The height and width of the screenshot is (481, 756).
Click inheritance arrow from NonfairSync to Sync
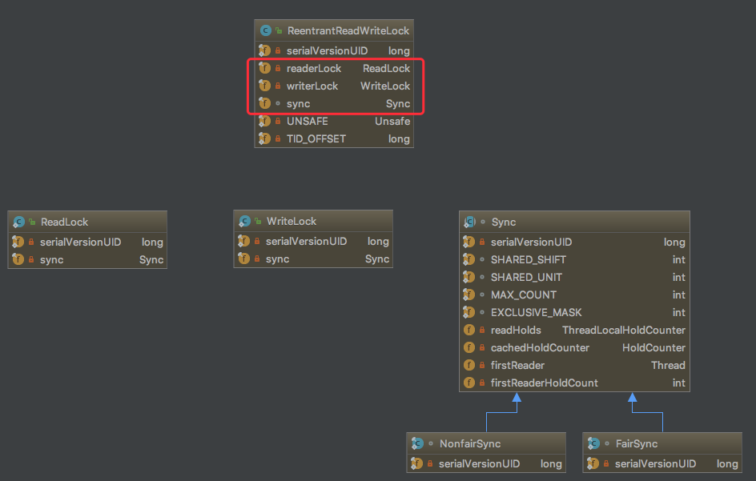[x=501, y=412]
